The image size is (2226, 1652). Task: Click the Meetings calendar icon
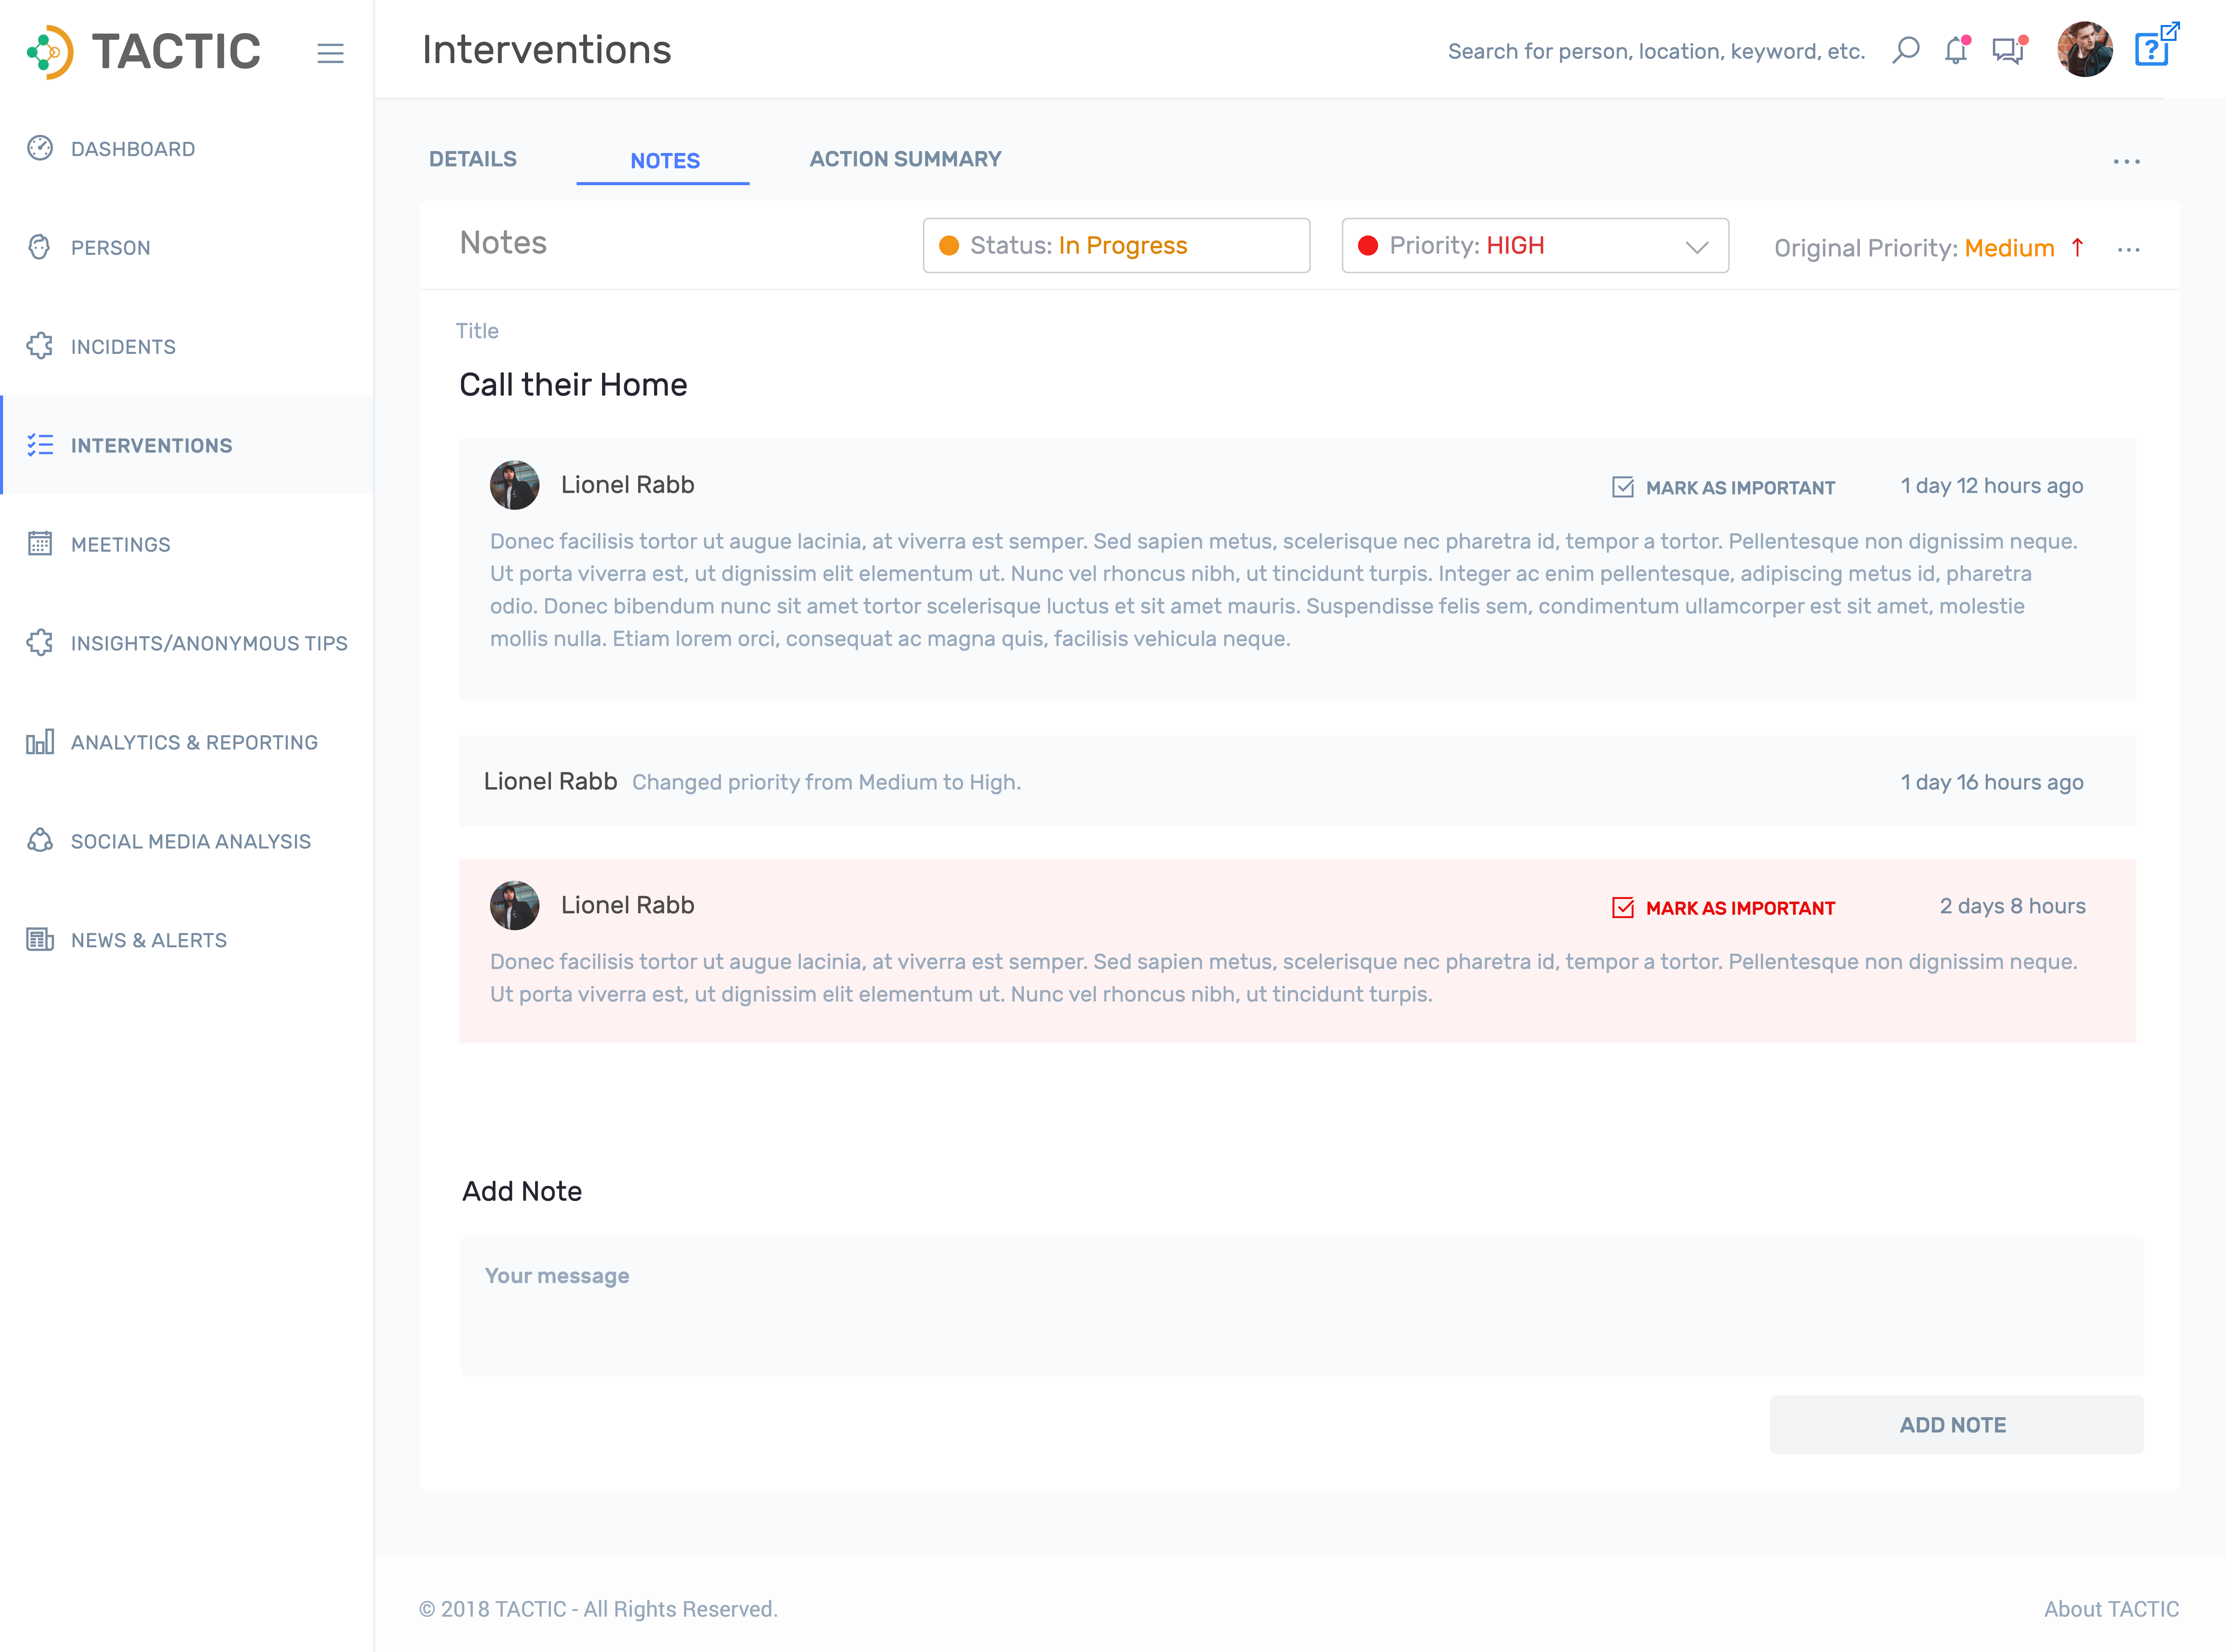coord(40,543)
